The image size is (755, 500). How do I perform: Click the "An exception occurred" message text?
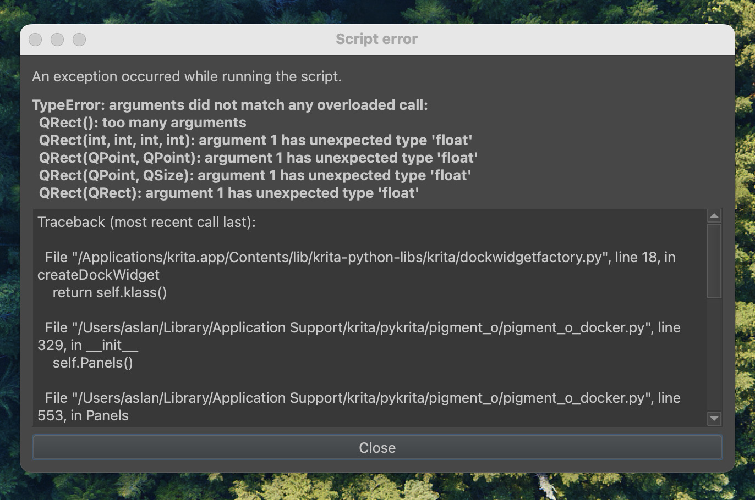click(x=187, y=76)
